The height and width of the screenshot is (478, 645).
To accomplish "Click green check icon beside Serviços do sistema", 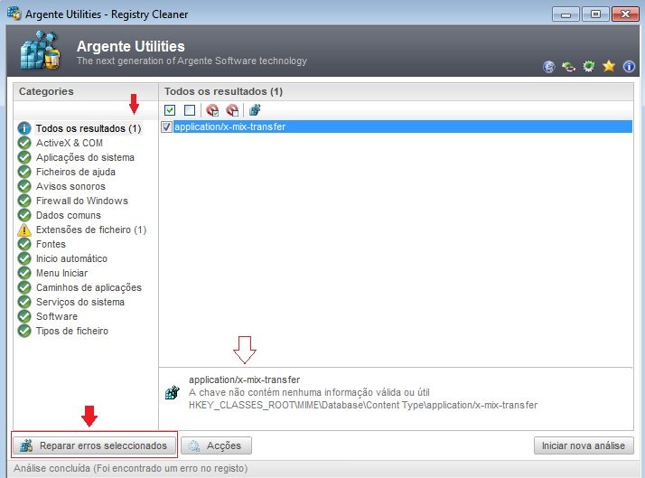I will pyautogui.click(x=24, y=302).
